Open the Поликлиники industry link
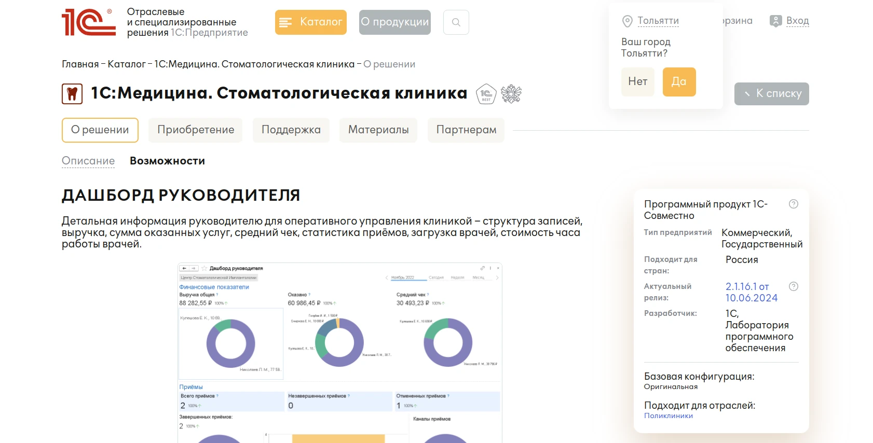This screenshot has height=443, width=873. pyautogui.click(x=669, y=416)
